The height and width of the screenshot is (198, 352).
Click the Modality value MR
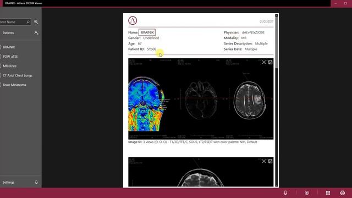pos(244,38)
